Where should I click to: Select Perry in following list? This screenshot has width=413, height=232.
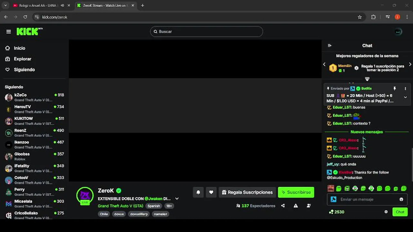click(x=34, y=192)
